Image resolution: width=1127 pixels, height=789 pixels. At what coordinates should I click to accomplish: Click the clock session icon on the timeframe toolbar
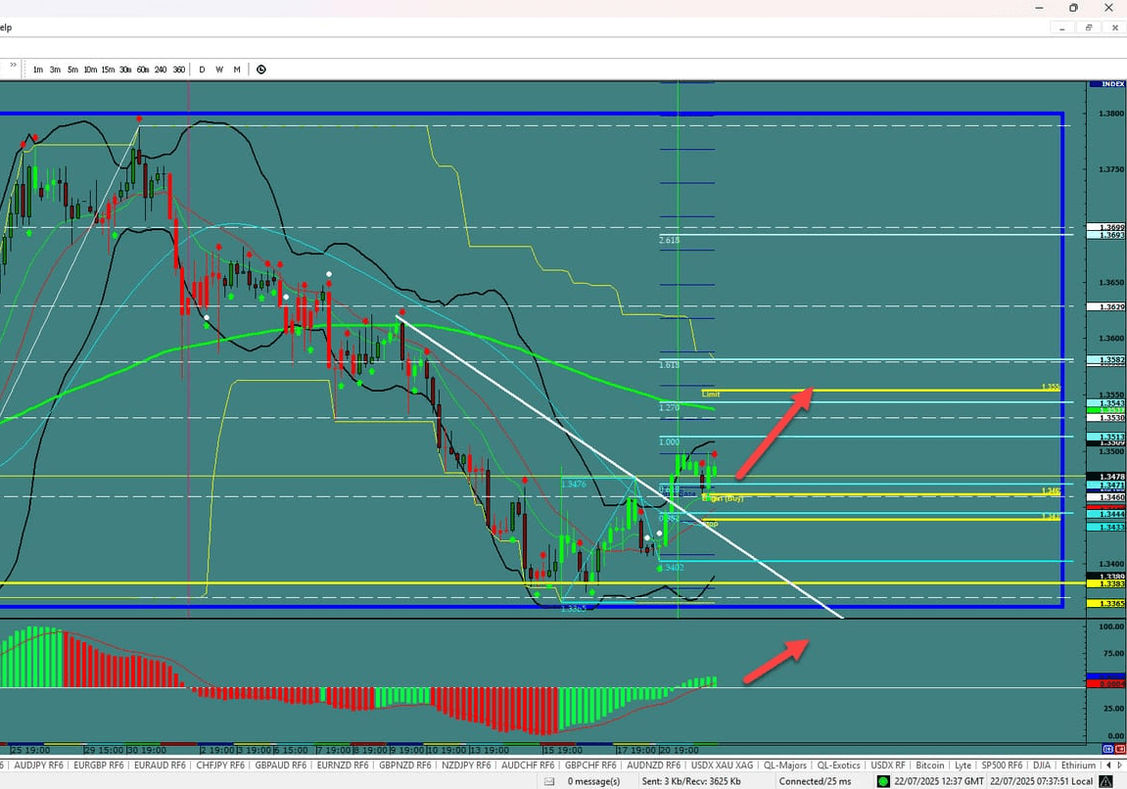260,69
